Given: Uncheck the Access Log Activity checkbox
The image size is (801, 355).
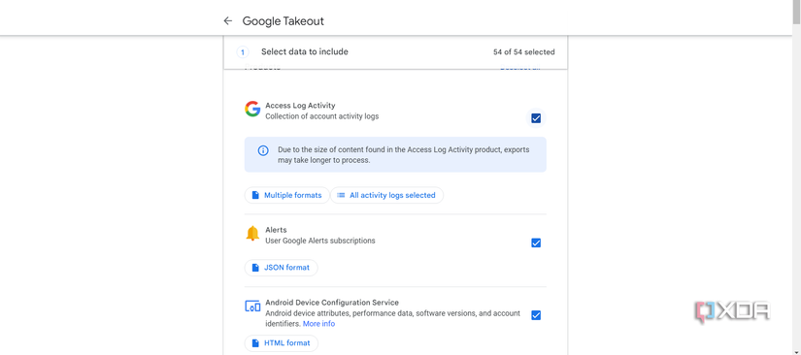Looking at the screenshot, I should tap(536, 118).
